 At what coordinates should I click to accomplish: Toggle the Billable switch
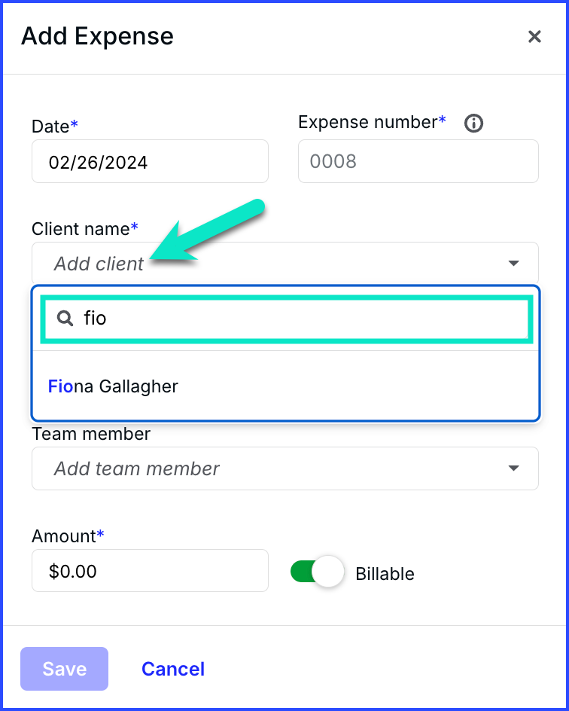[x=317, y=572]
